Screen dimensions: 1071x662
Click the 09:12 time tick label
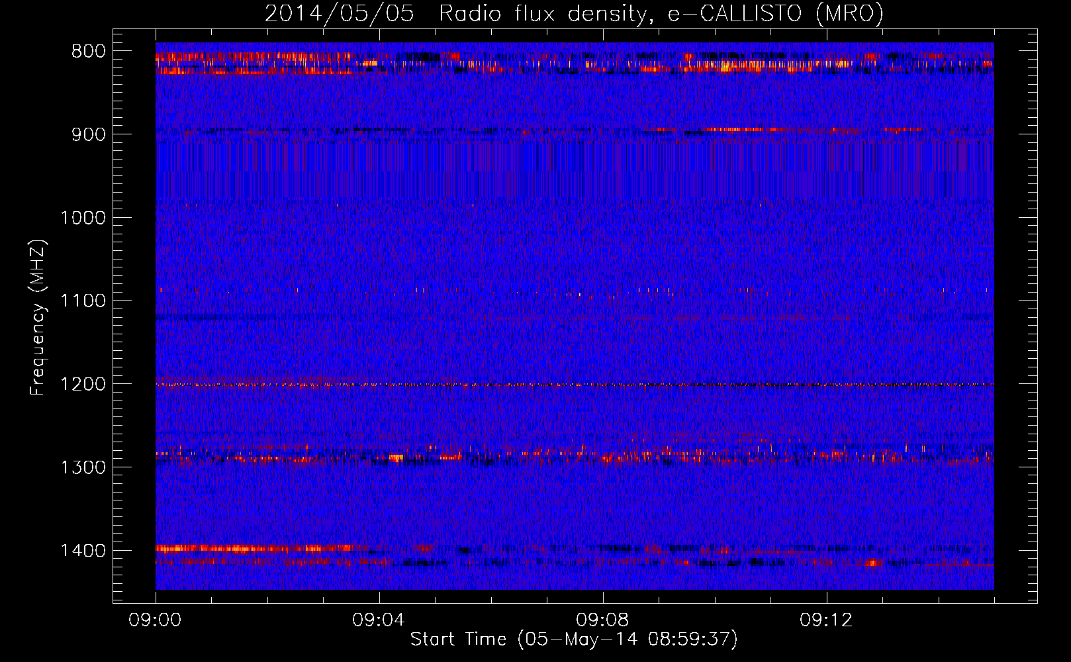tap(826, 620)
